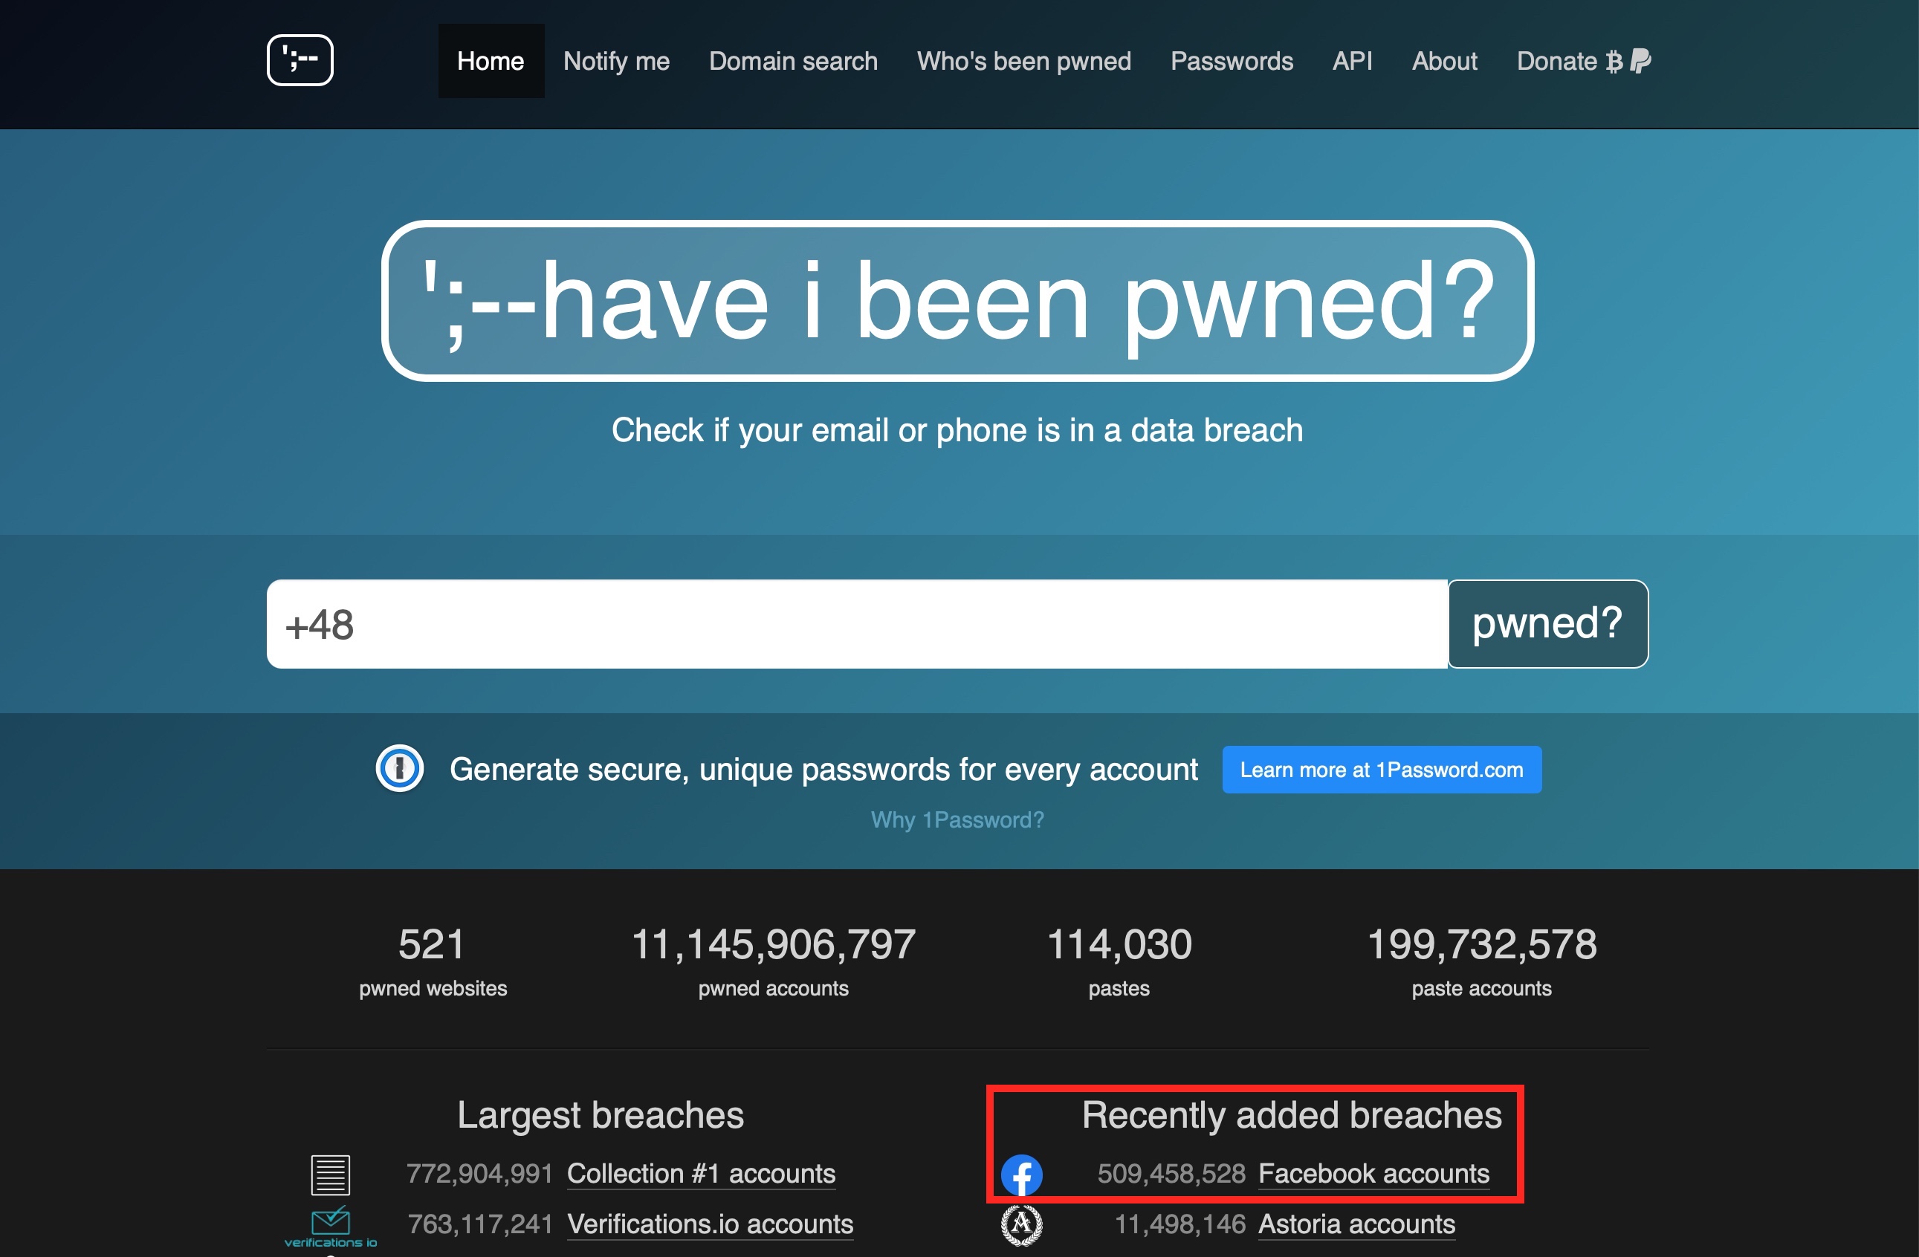Open the Home menu item

point(491,61)
